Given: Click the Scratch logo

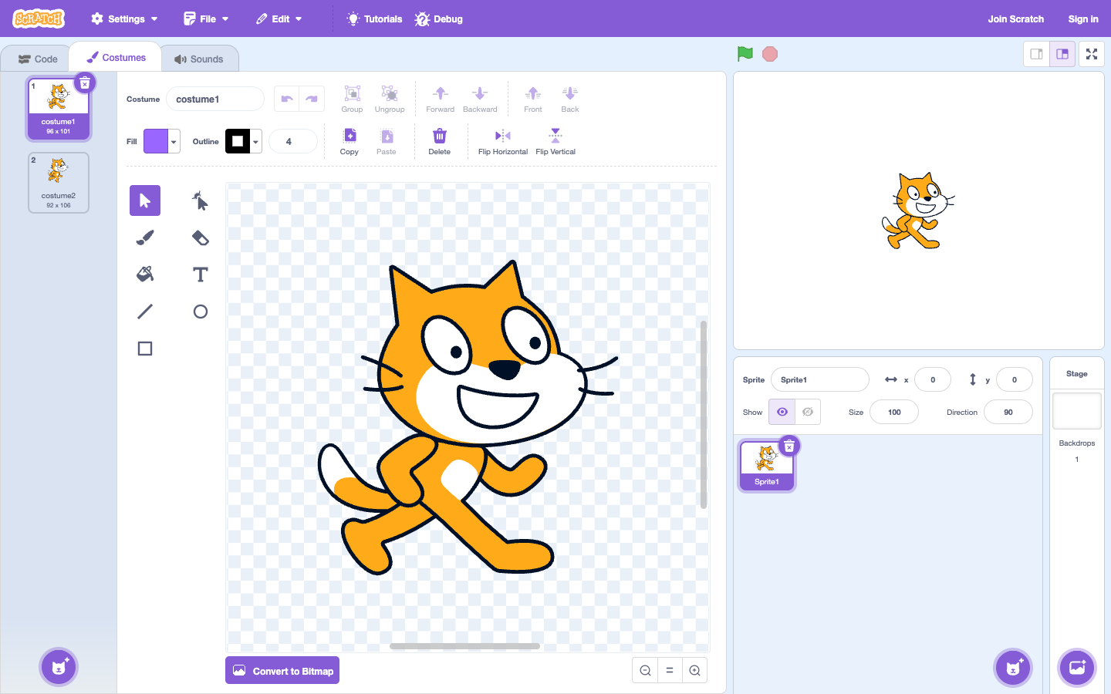Looking at the screenshot, I should tap(39, 19).
